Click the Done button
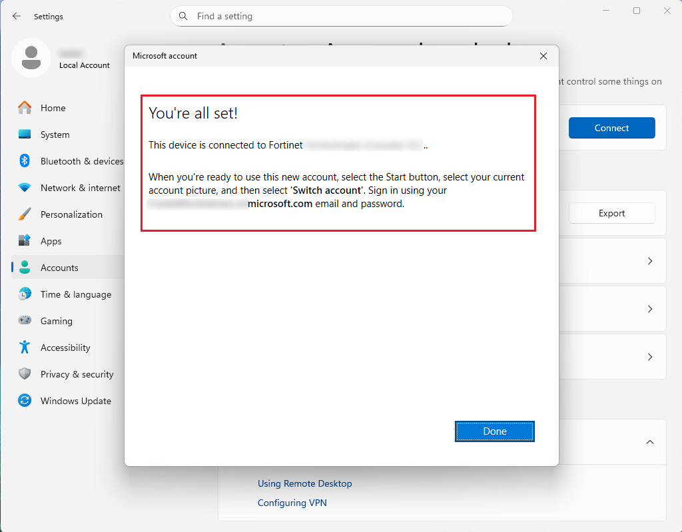 tap(494, 431)
